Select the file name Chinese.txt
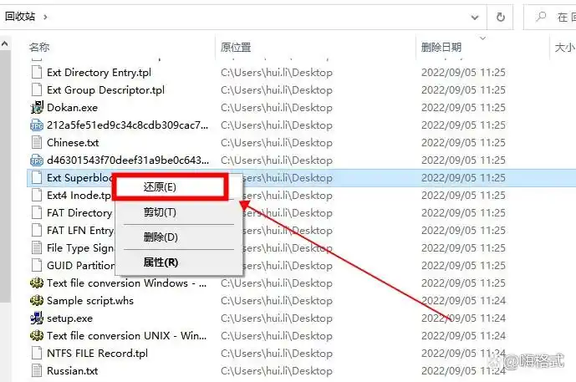 pyautogui.click(x=73, y=143)
